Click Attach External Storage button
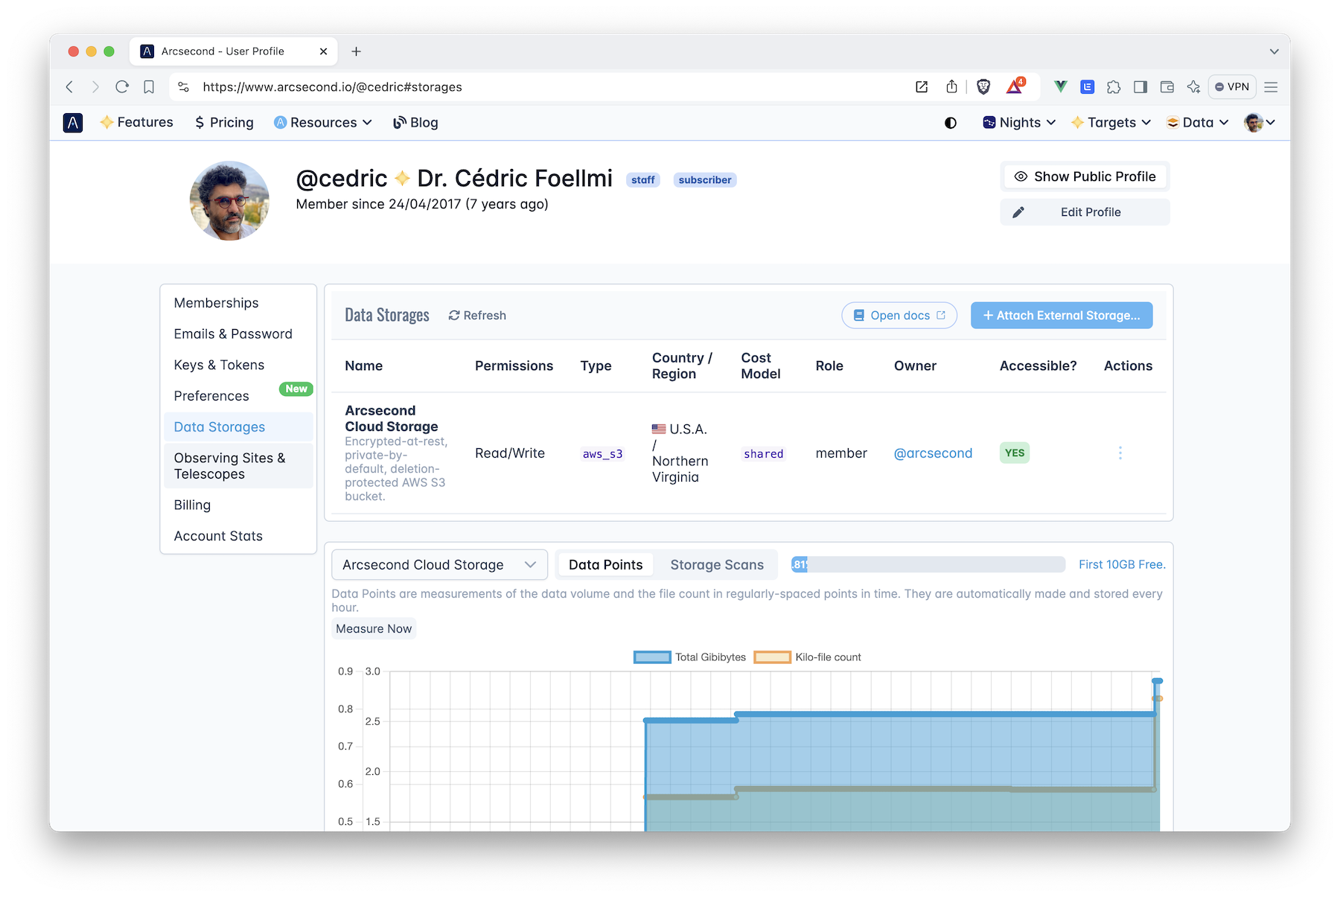Image resolution: width=1340 pixels, height=897 pixels. click(x=1061, y=315)
